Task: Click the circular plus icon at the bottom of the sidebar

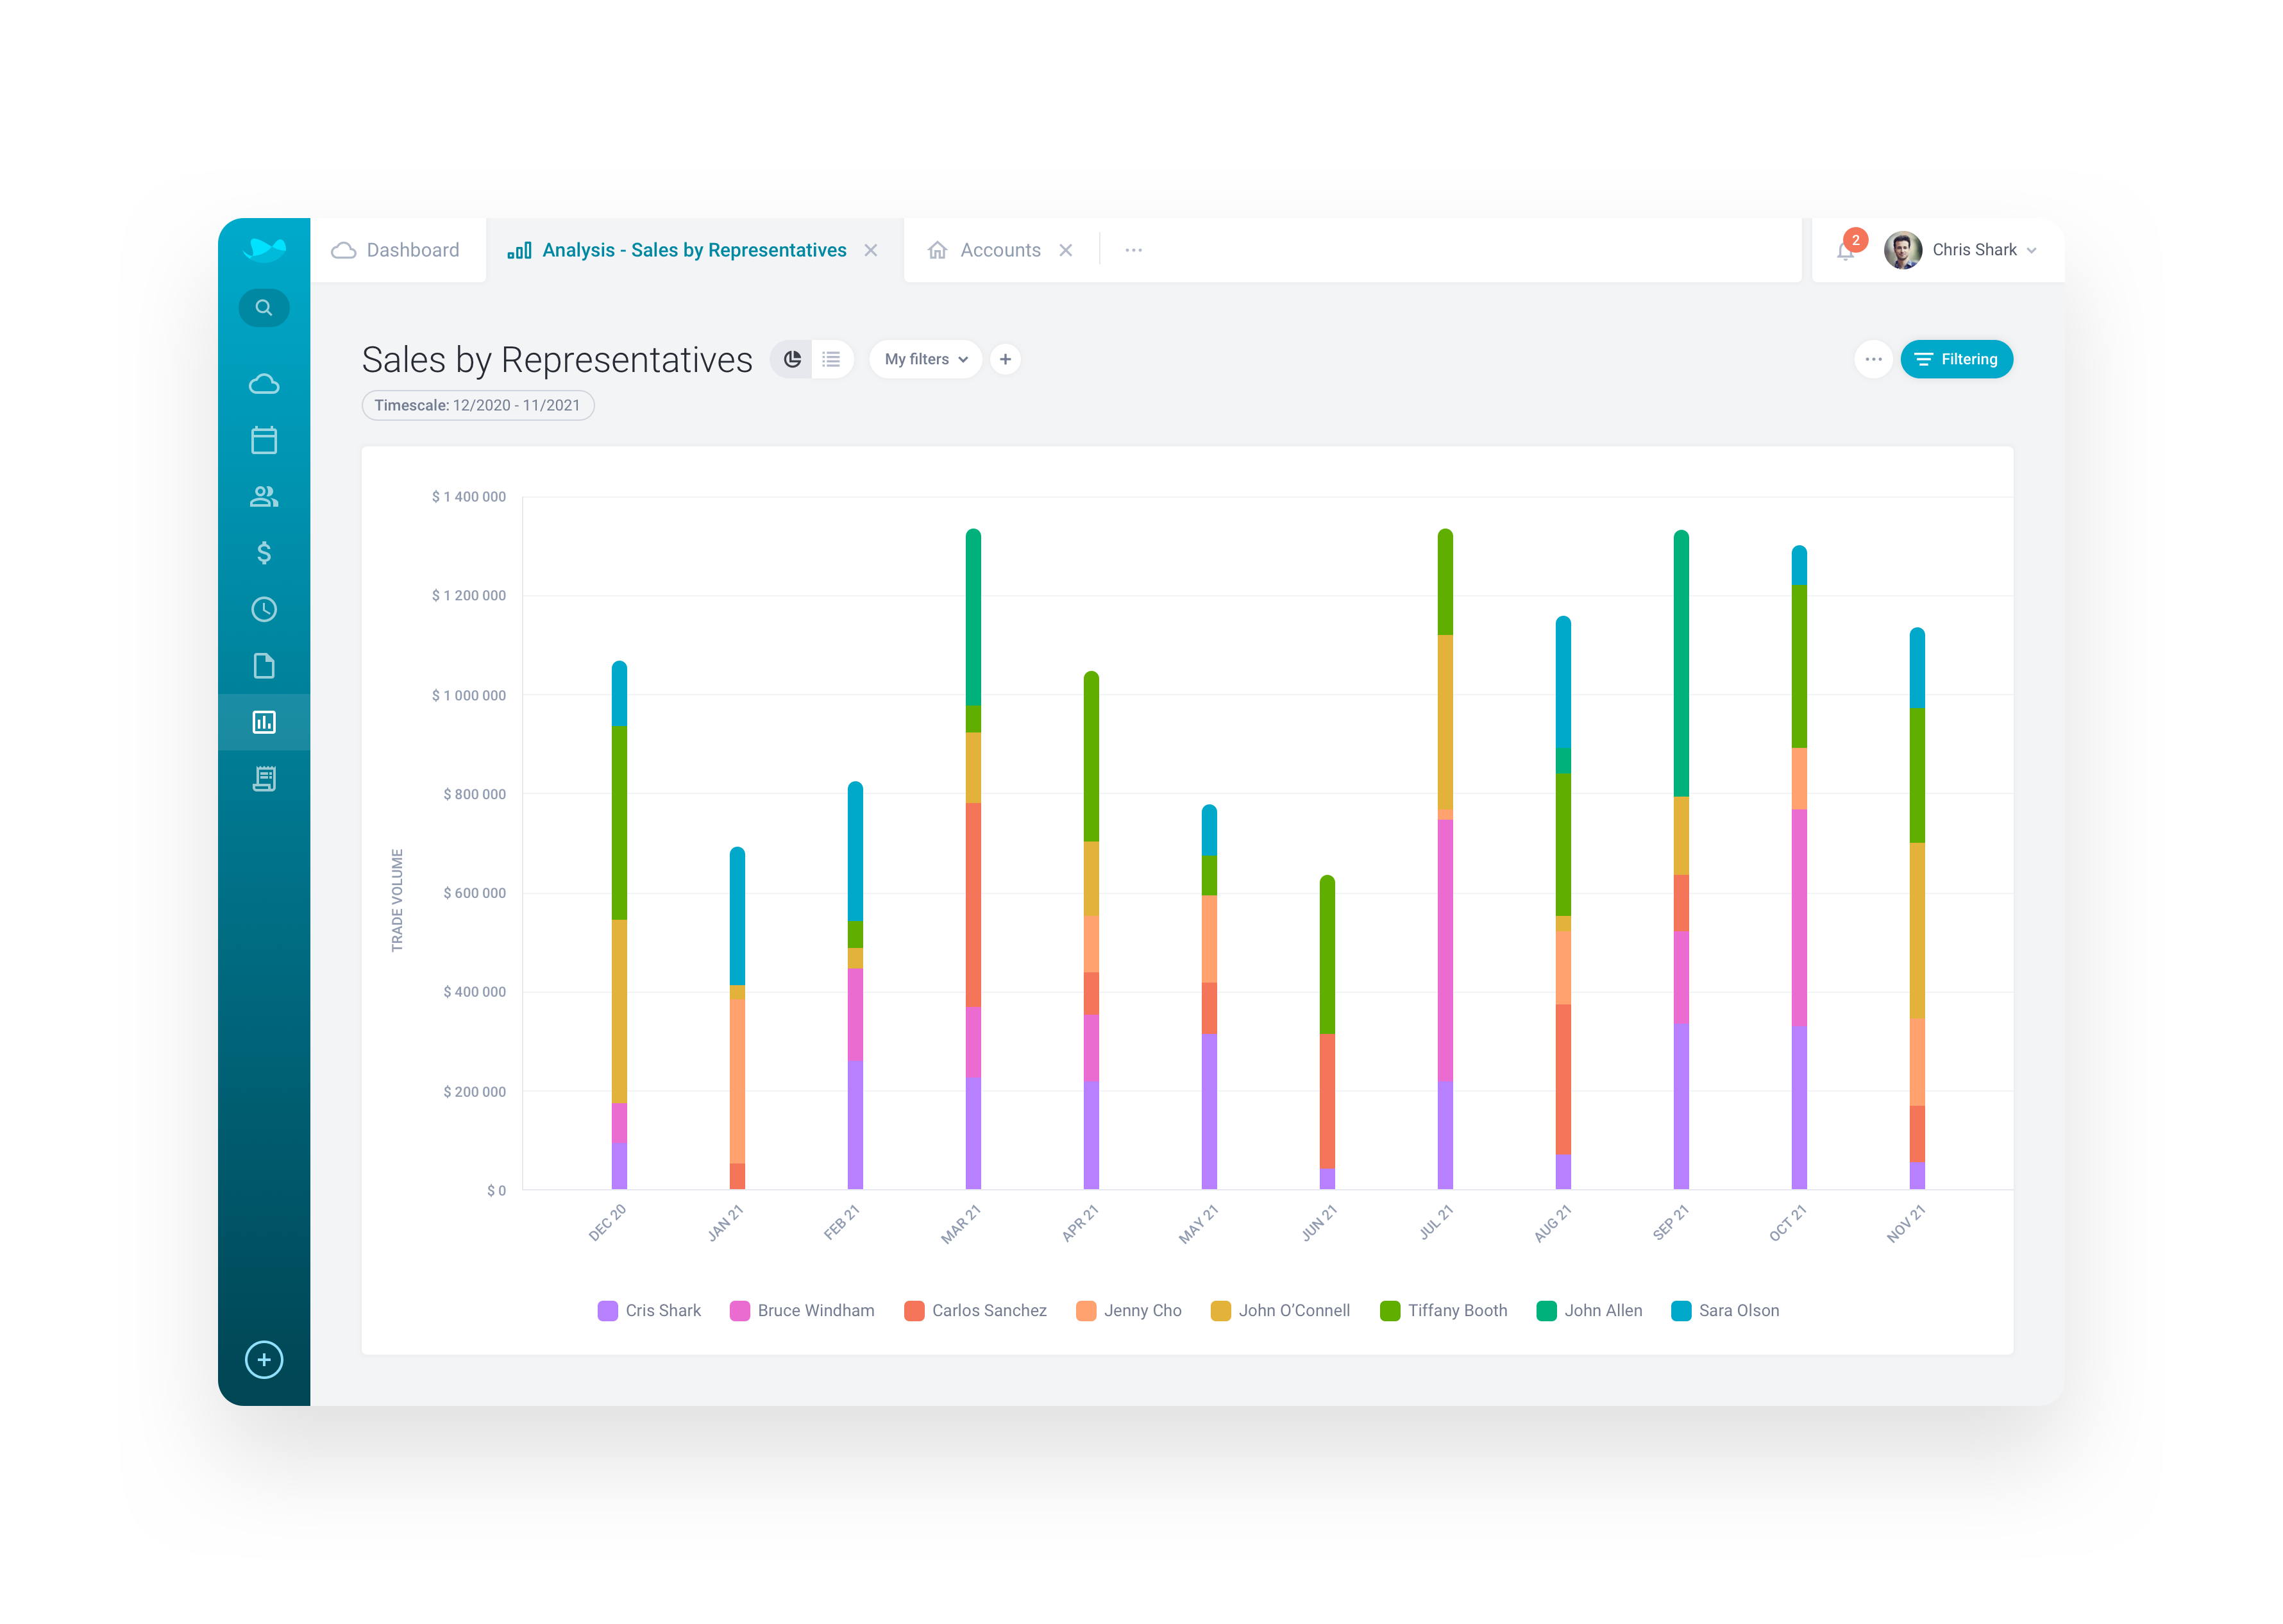Action: (x=264, y=1360)
